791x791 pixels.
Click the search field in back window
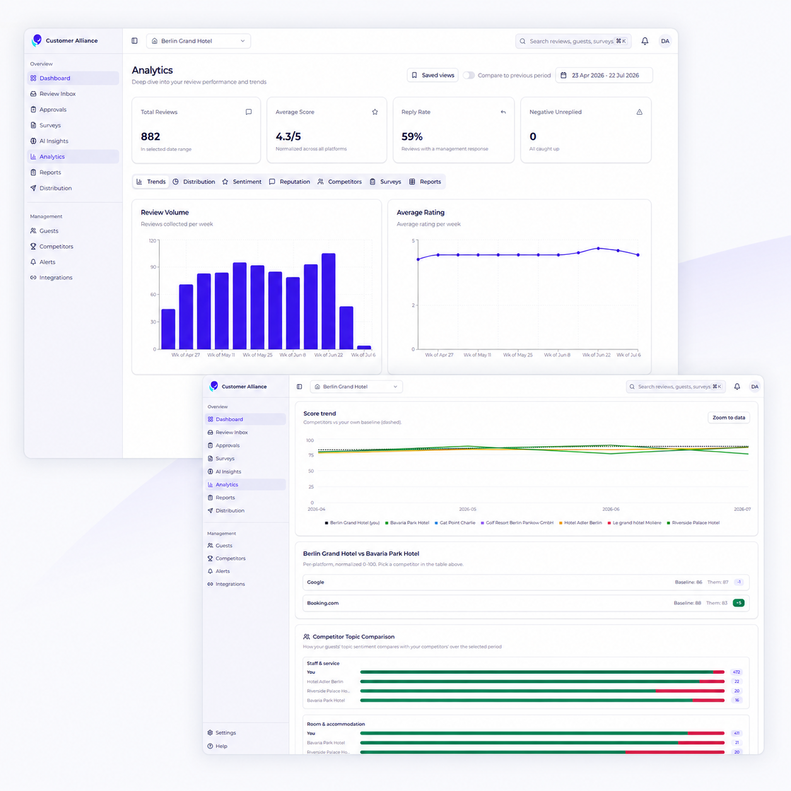[x=573, y=41]
